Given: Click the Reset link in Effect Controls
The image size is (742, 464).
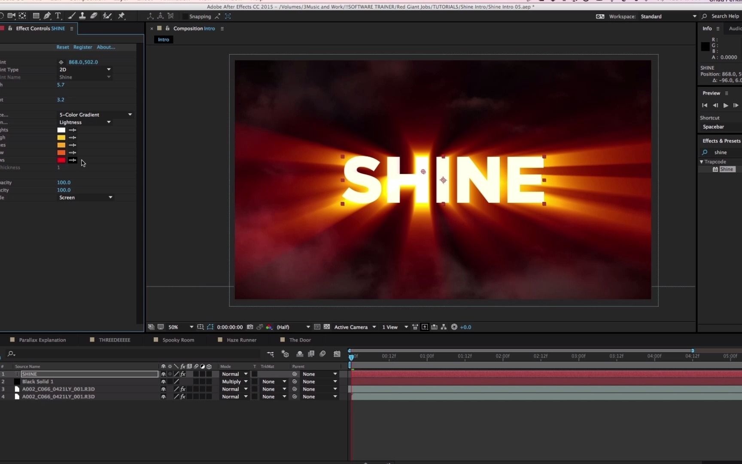Looking at the screenshot, I should point(63,47).
